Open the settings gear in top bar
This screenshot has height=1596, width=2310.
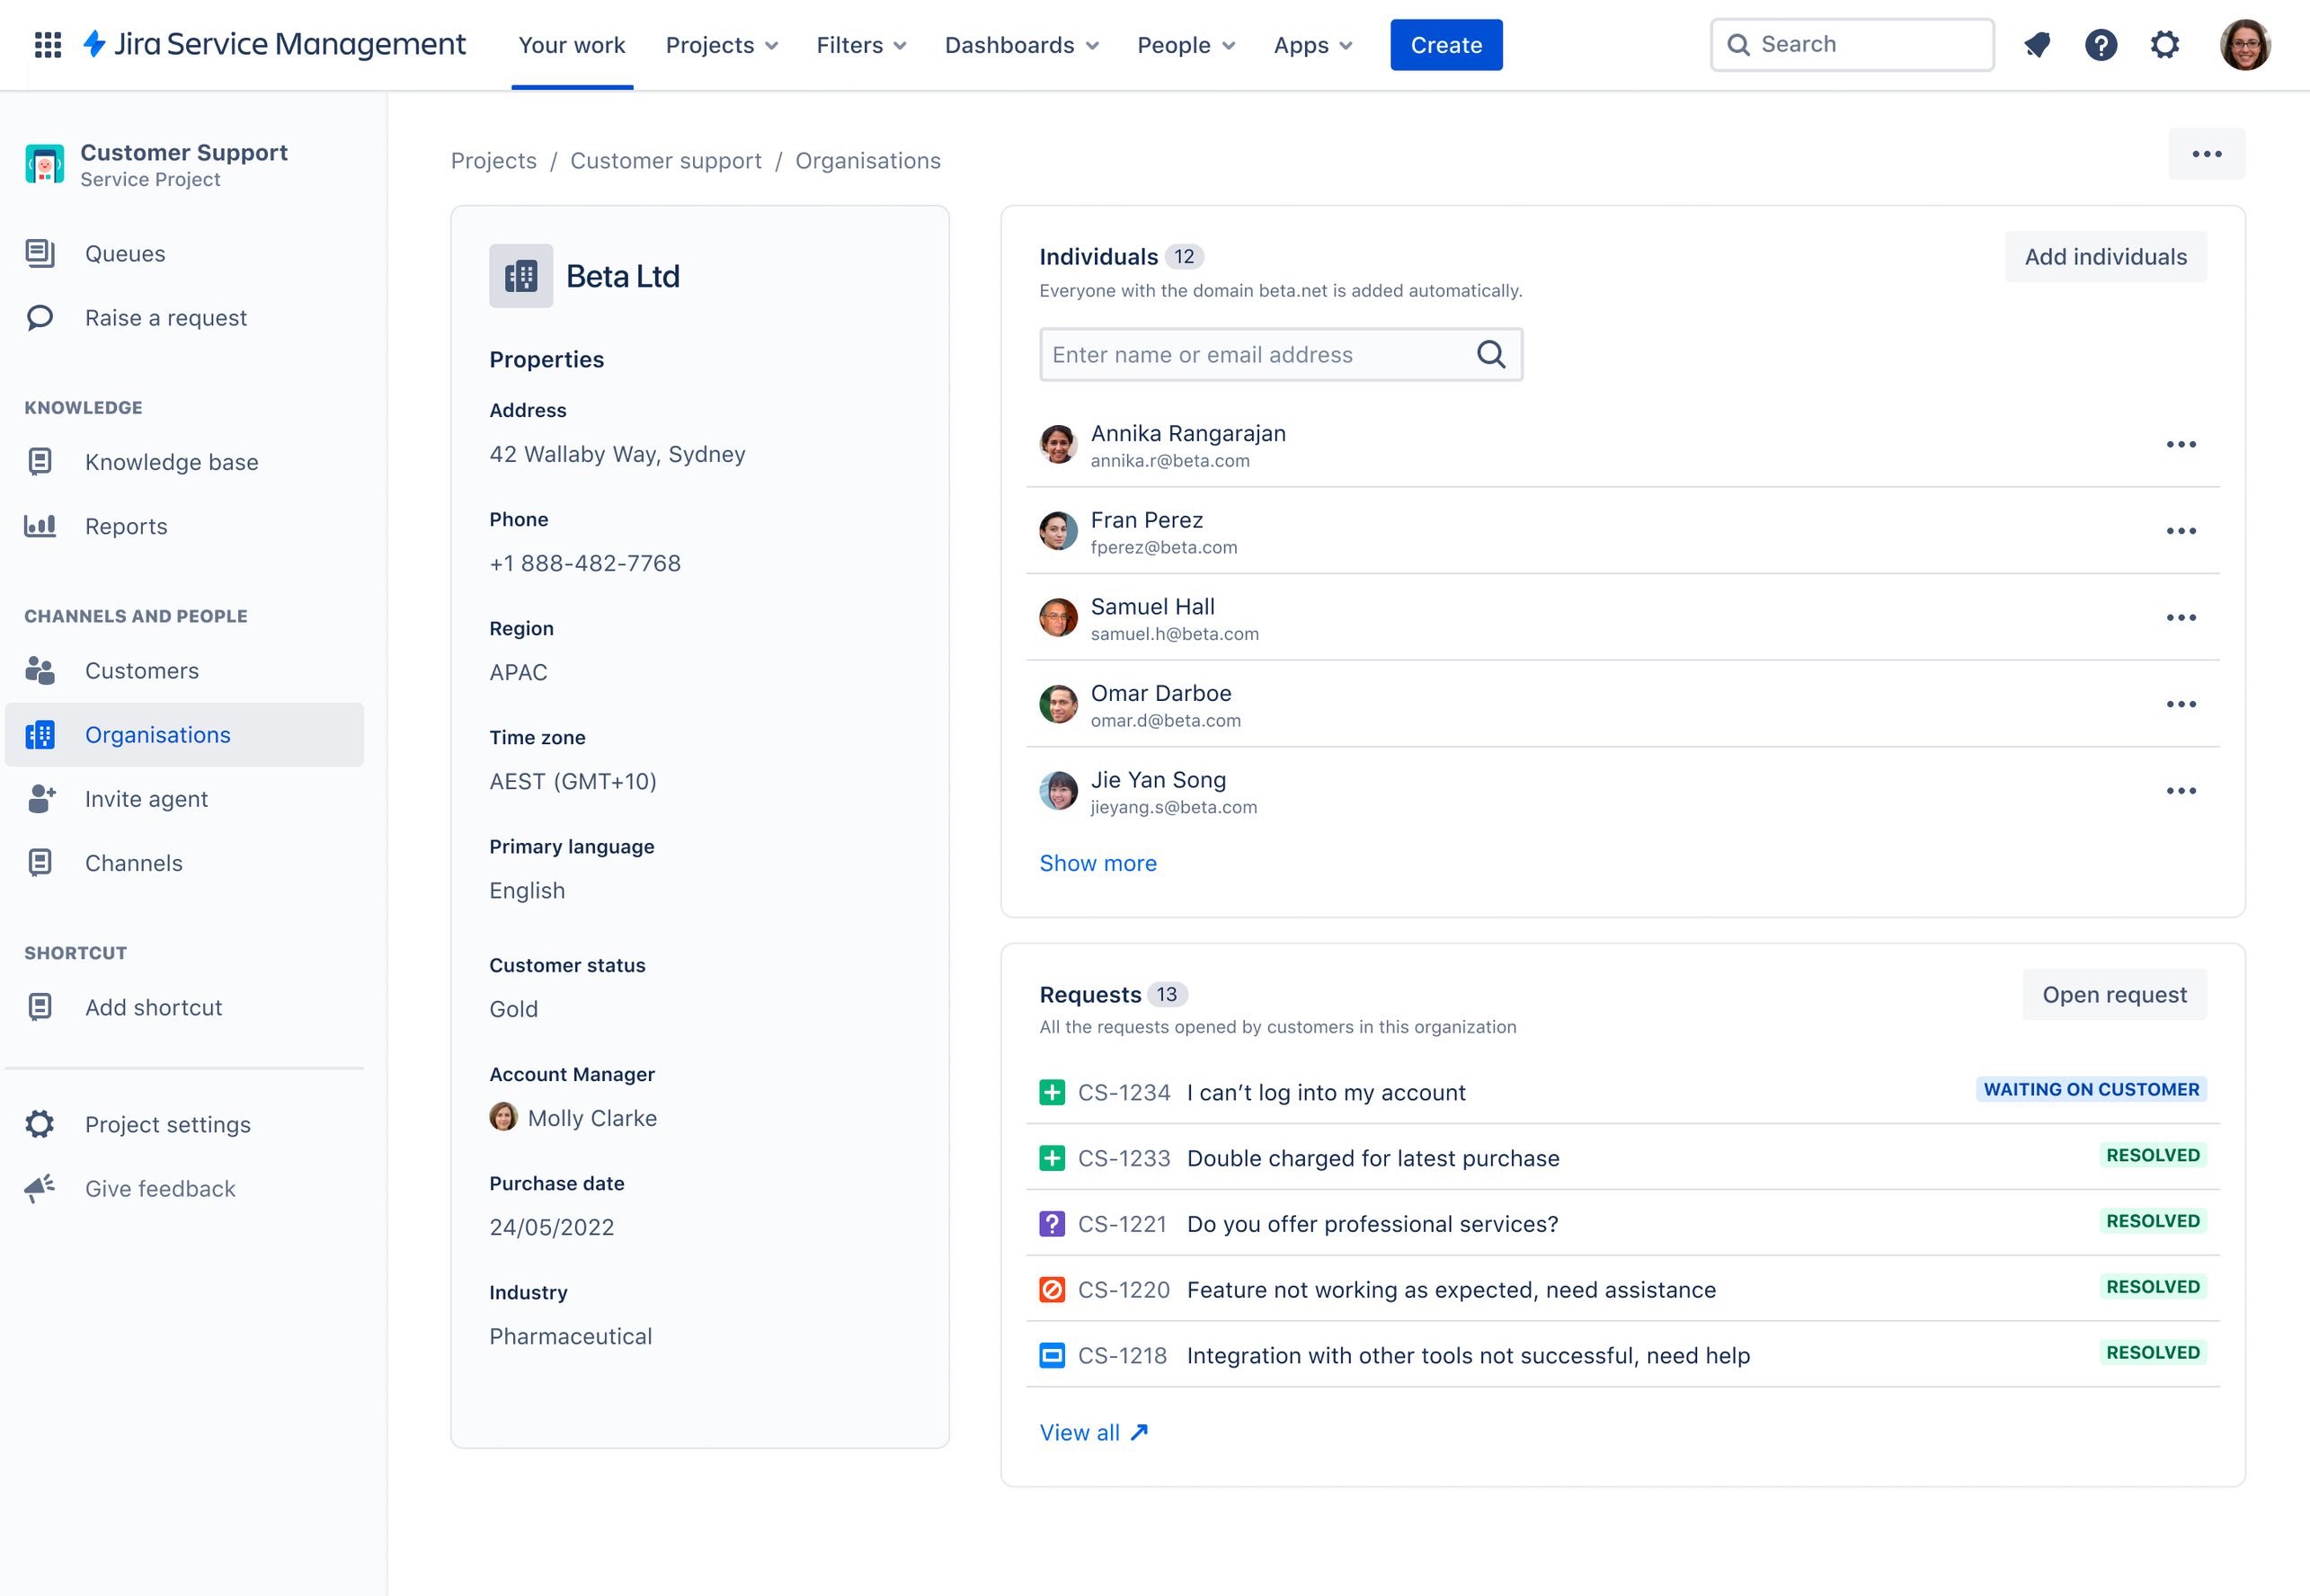click(x=2164, y=45)
